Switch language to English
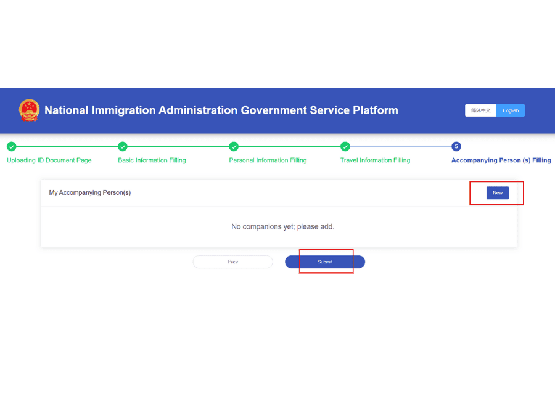 pyautogui.click(x=511, y=110)
